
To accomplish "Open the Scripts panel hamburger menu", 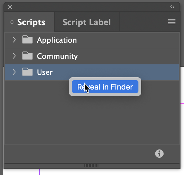I will (172, 22).
